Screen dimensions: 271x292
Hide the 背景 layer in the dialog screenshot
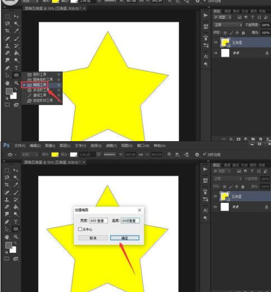click(x=215, y=207)
